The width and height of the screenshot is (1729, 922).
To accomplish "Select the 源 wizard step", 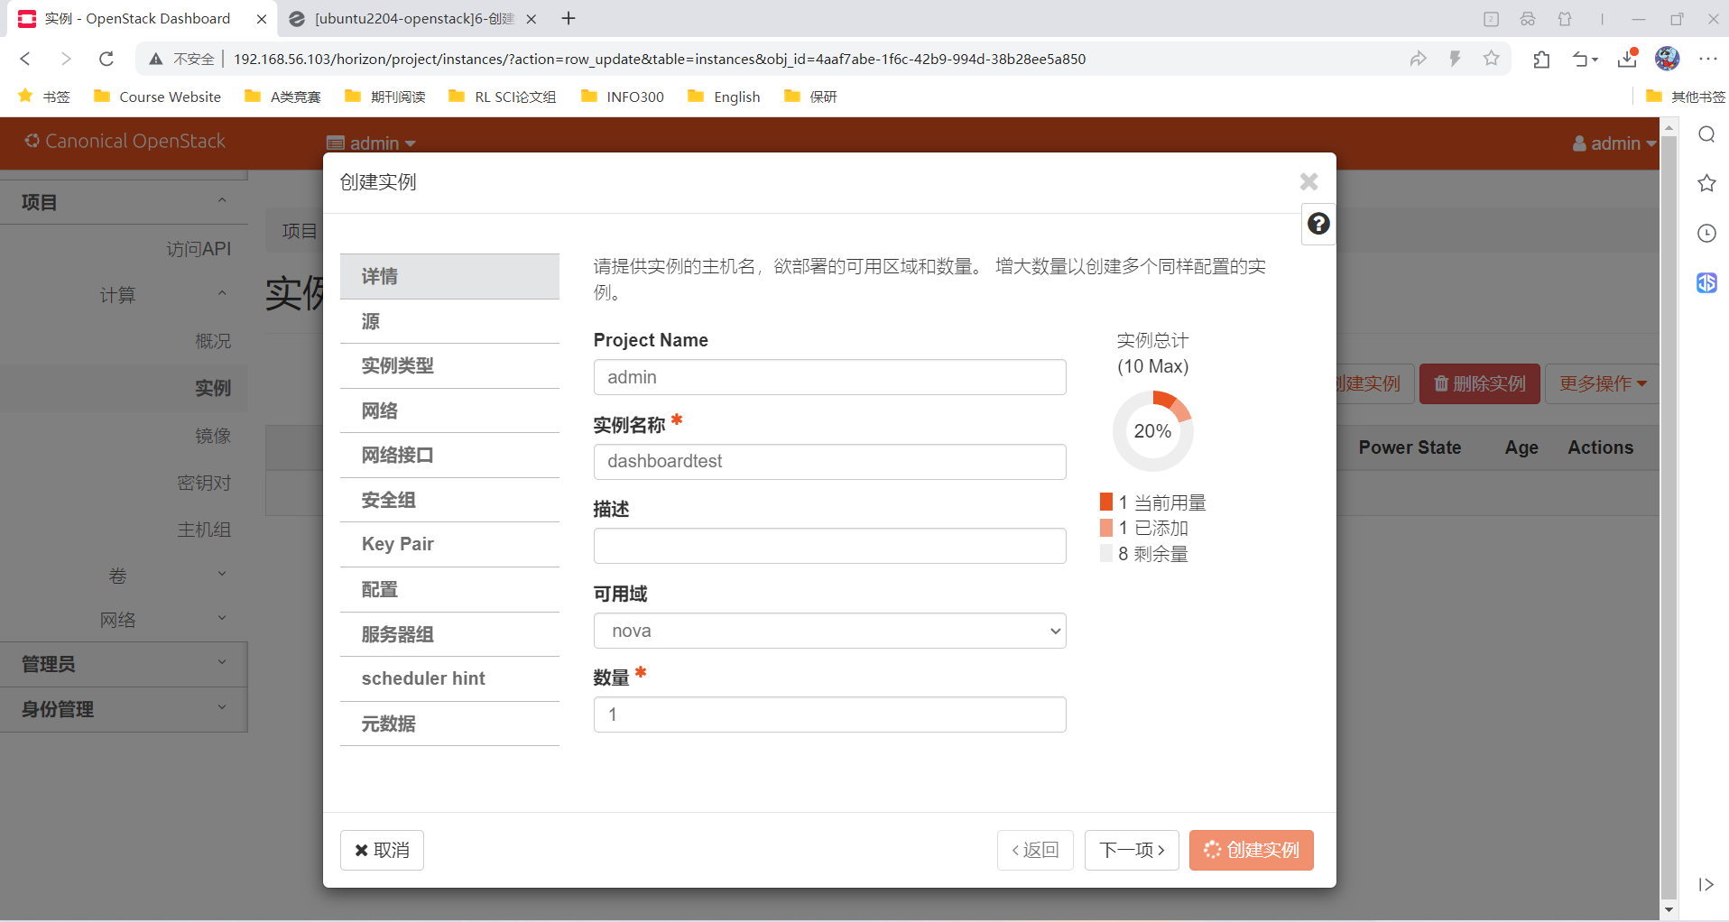I will pos(449,321).
